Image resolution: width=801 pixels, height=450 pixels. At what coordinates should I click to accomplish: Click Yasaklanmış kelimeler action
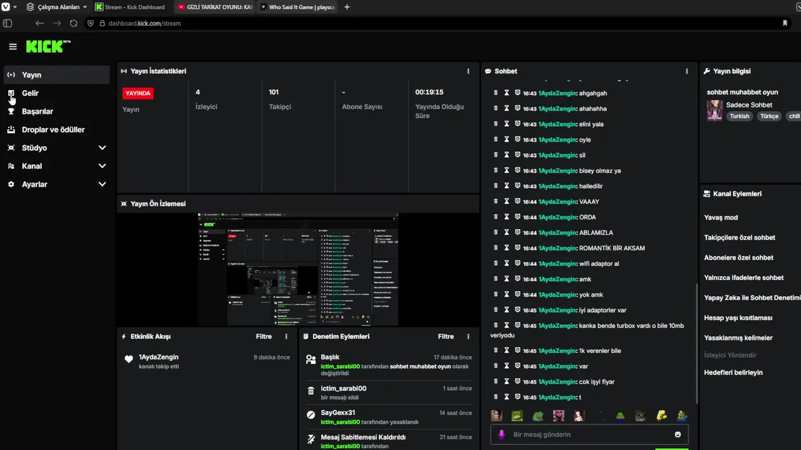pos(738,337)
